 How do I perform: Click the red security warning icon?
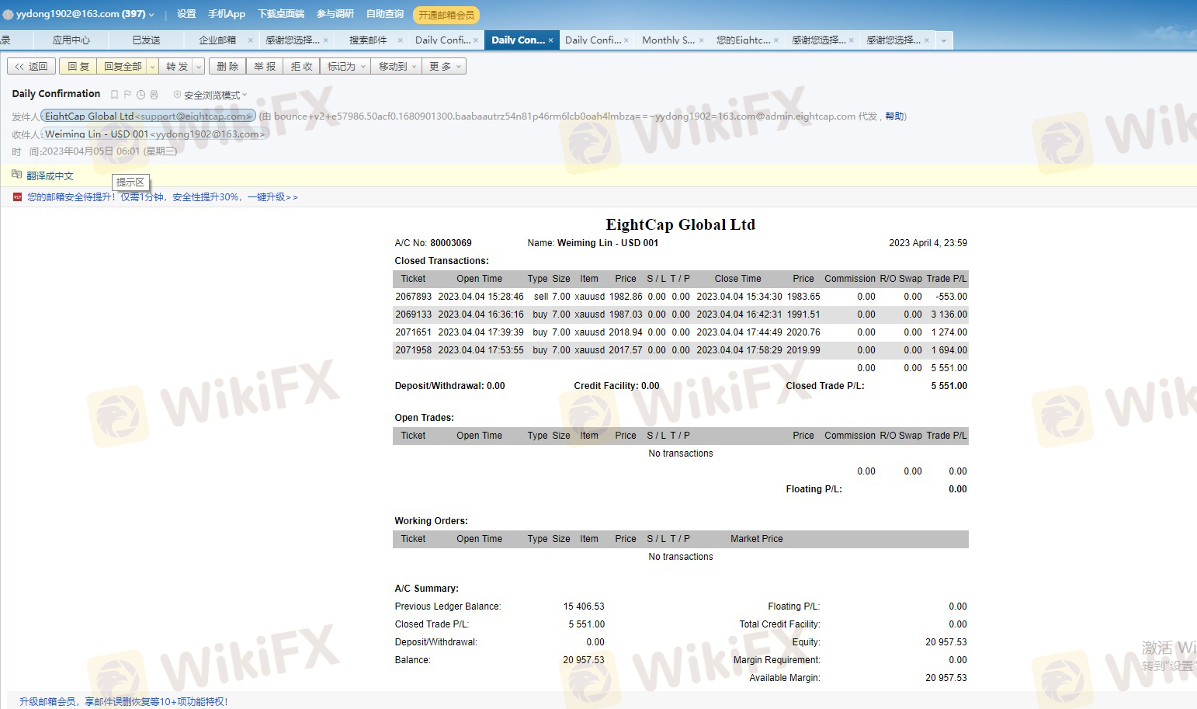(17, 197)
